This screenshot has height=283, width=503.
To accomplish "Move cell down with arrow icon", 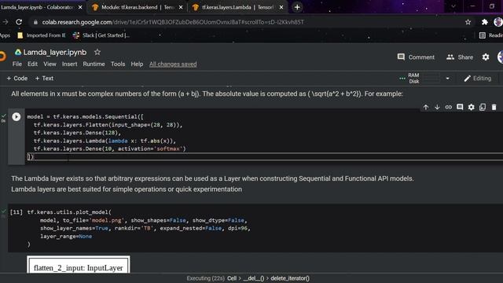I will (x=437, y=107).
